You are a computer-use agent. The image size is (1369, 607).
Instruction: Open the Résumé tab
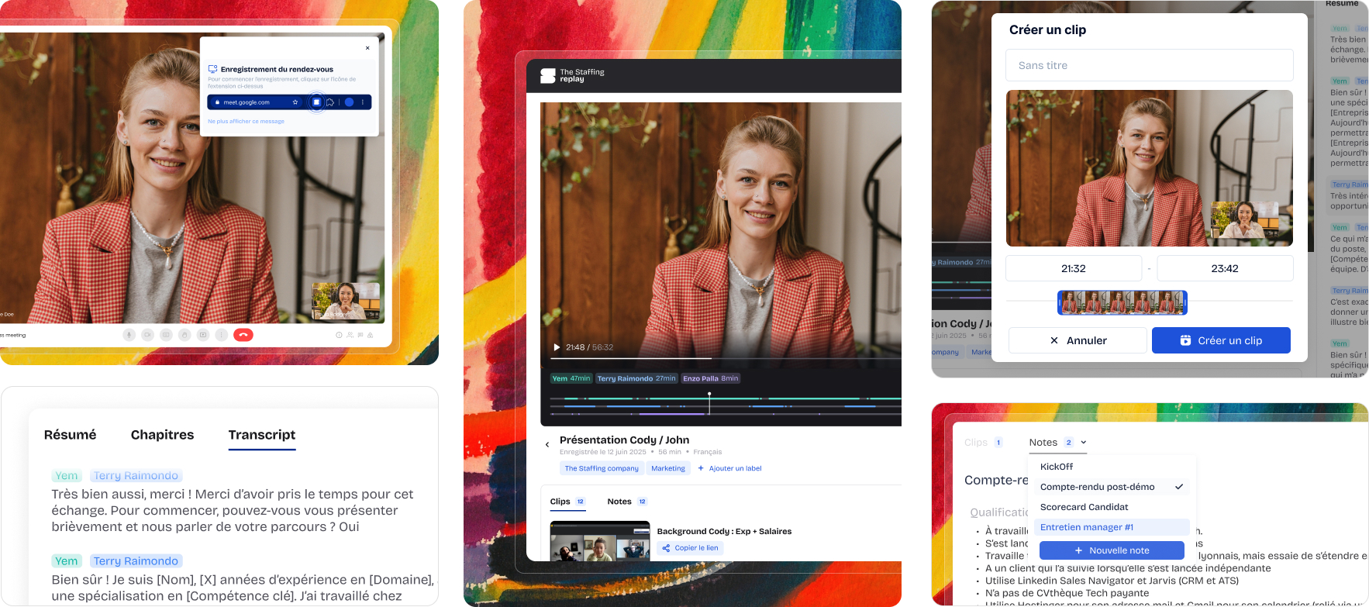(x=70, y=435)
